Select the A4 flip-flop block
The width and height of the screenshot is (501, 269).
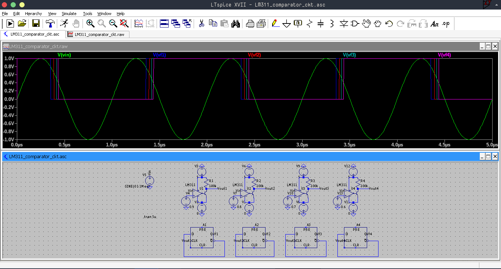[x=355, y=238]
